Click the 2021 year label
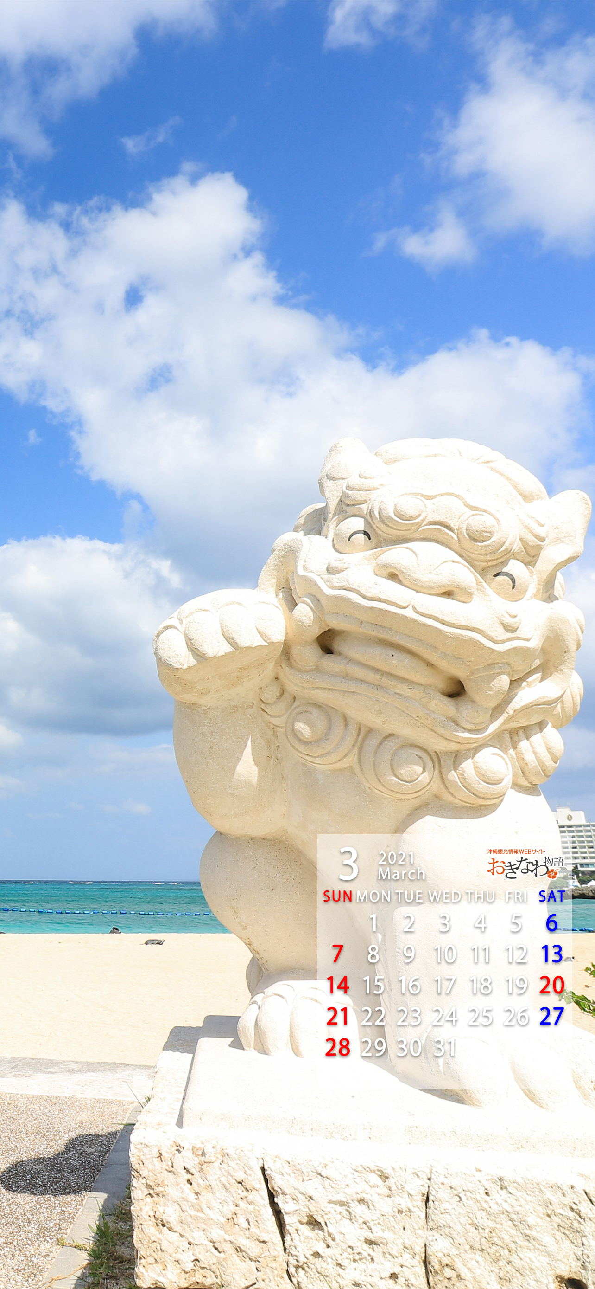595x1289 pixels. (396, 857)
